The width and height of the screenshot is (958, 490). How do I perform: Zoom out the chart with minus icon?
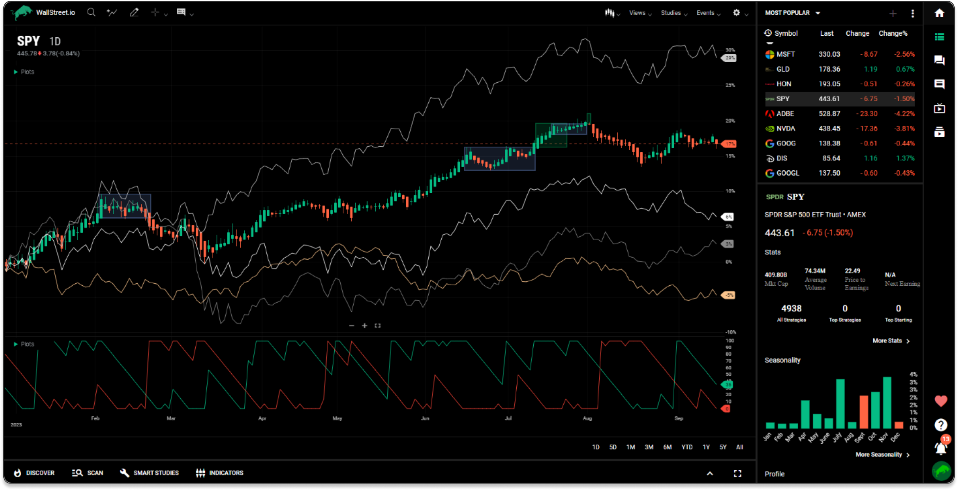tap(351, 326)
